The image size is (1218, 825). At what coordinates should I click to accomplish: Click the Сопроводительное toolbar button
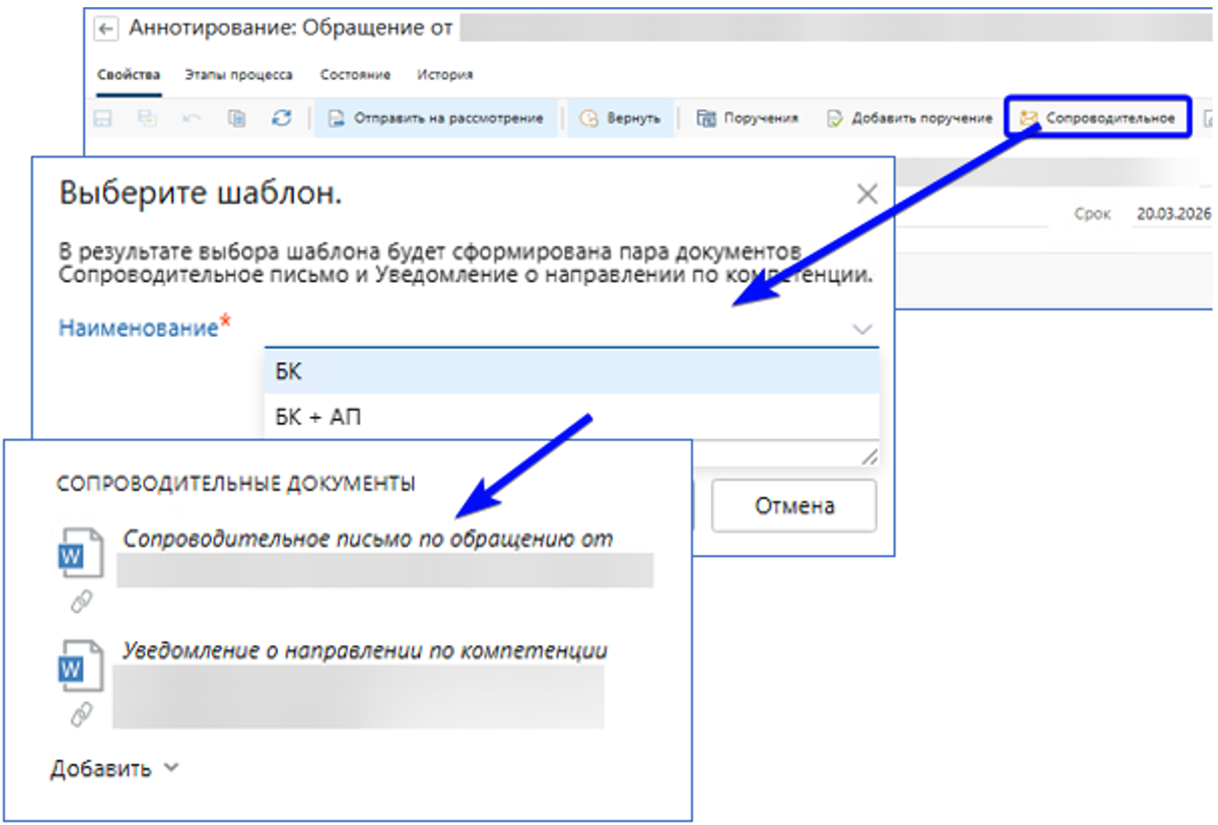coord(1098,118)
